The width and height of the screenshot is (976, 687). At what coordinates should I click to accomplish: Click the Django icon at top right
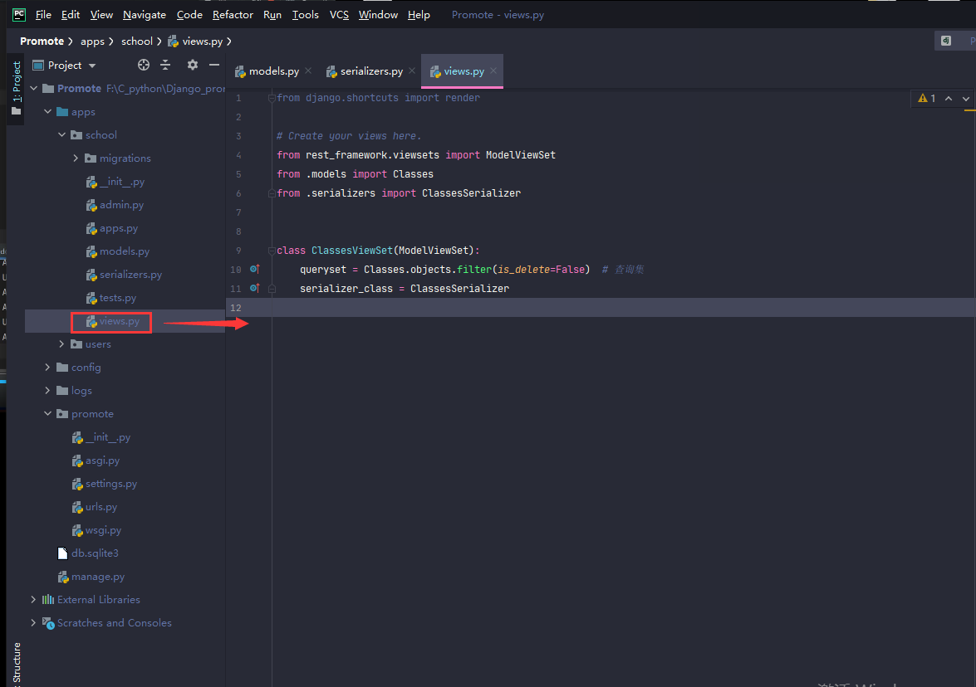tap(946, 41)
